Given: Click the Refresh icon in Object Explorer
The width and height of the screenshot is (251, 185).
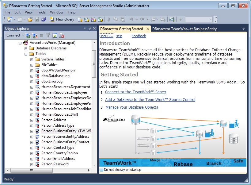Looking at the screenshot, I should click(55, 35).
